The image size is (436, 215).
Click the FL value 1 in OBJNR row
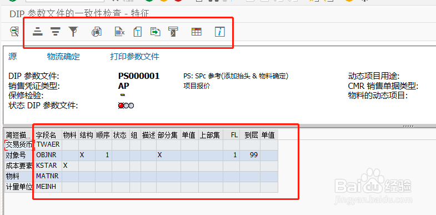(x=235, y=155)
